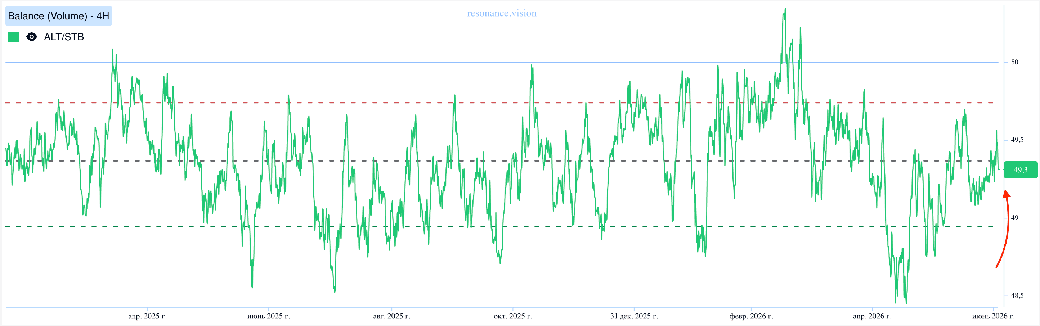Click the red dashed upper threshold line
The image size is (1040, 326).
tap(499, 103)
